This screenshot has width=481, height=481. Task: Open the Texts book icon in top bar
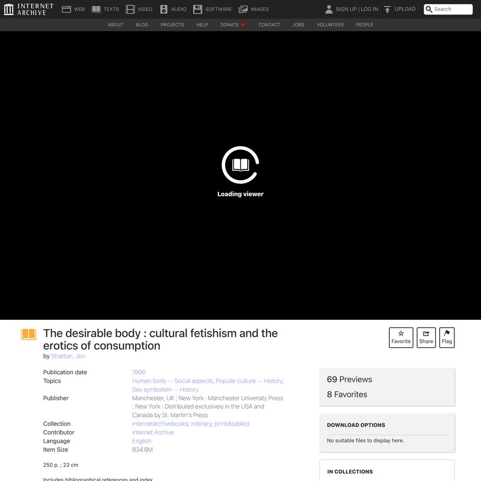[x=96, y=9]
